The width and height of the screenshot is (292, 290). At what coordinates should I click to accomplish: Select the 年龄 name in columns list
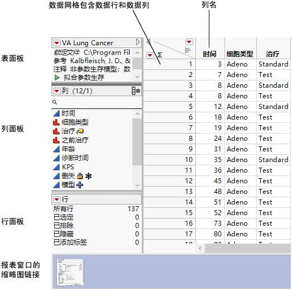[68, 149]
